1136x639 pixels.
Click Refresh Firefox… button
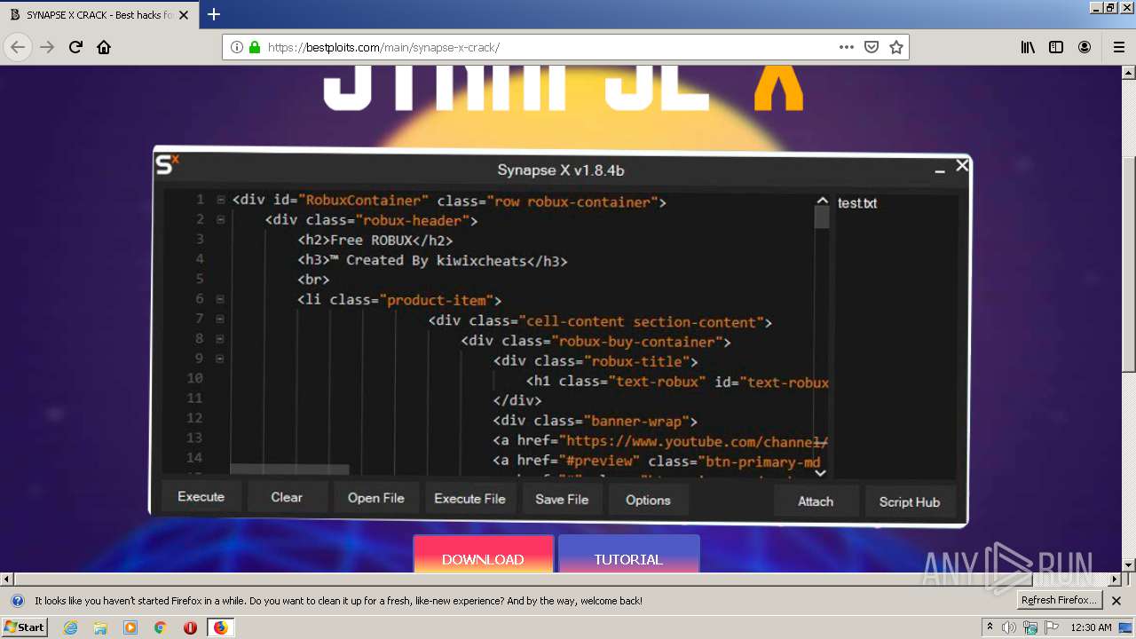pyautogui.click(x=1058, y=600)
